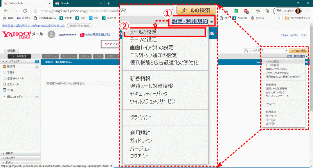Expand the ボックス section
The image size is (313, 168).
(x=3, y=162)
